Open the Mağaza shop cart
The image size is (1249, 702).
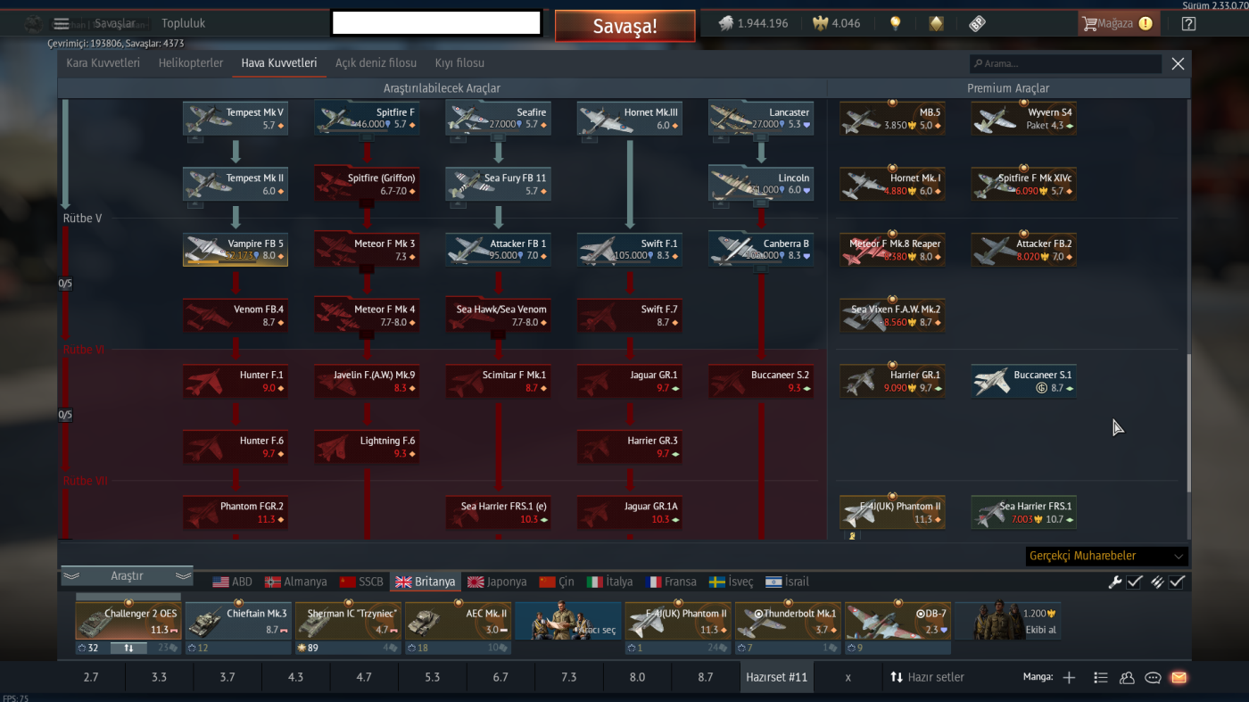pyautogui.click(x=1118, y=24)
